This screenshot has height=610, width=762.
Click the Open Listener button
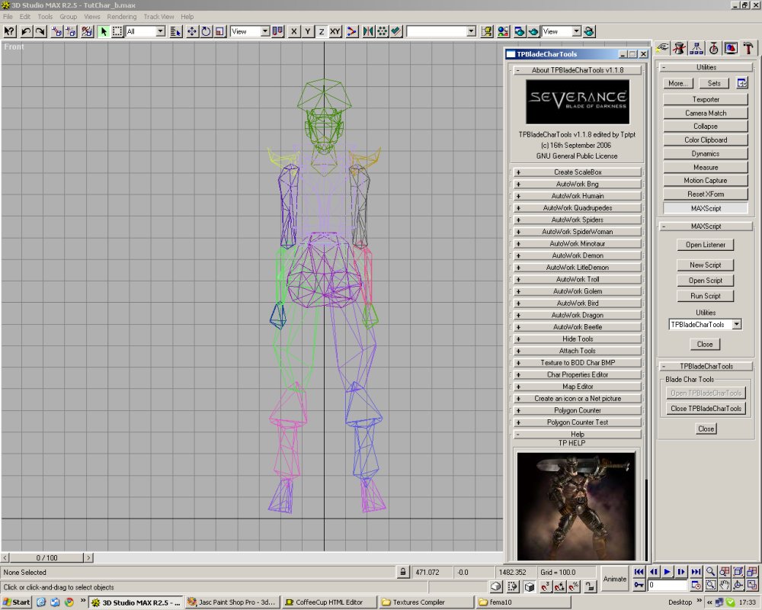[705, 245]
